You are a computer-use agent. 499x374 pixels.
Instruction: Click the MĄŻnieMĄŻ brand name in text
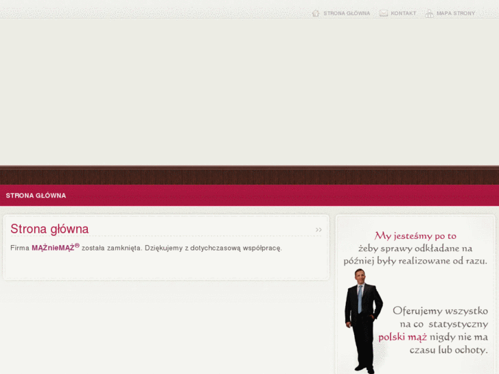[x=56, y=248]
